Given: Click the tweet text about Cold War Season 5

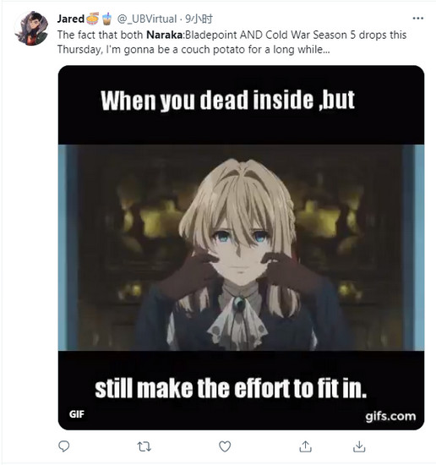Looking at the screenshot, I should pos(232,42).
